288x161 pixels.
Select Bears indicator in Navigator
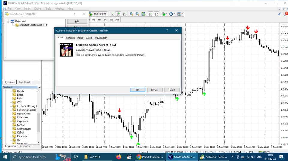coord(20,95)
